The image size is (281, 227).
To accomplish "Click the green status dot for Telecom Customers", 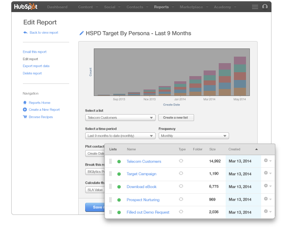I will point(119,162).
